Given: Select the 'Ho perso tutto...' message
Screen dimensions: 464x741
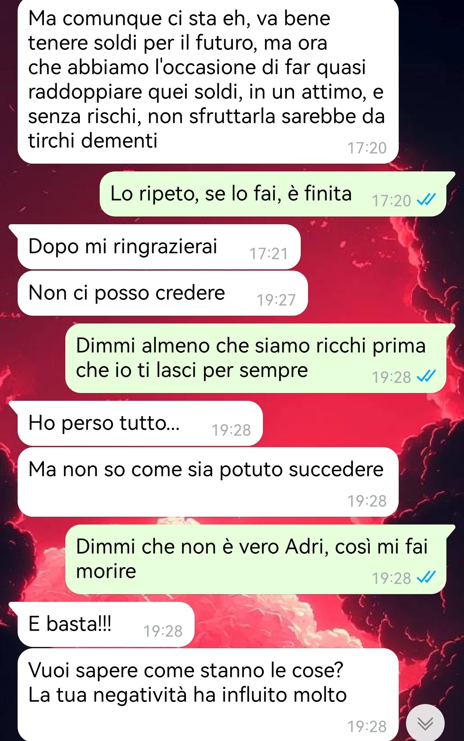Looking at the screenshot, I should click(x=140, y=423).
